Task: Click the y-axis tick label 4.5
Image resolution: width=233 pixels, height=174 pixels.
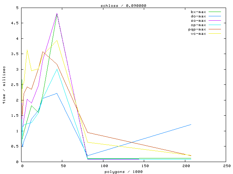Action: click(16, 23)
